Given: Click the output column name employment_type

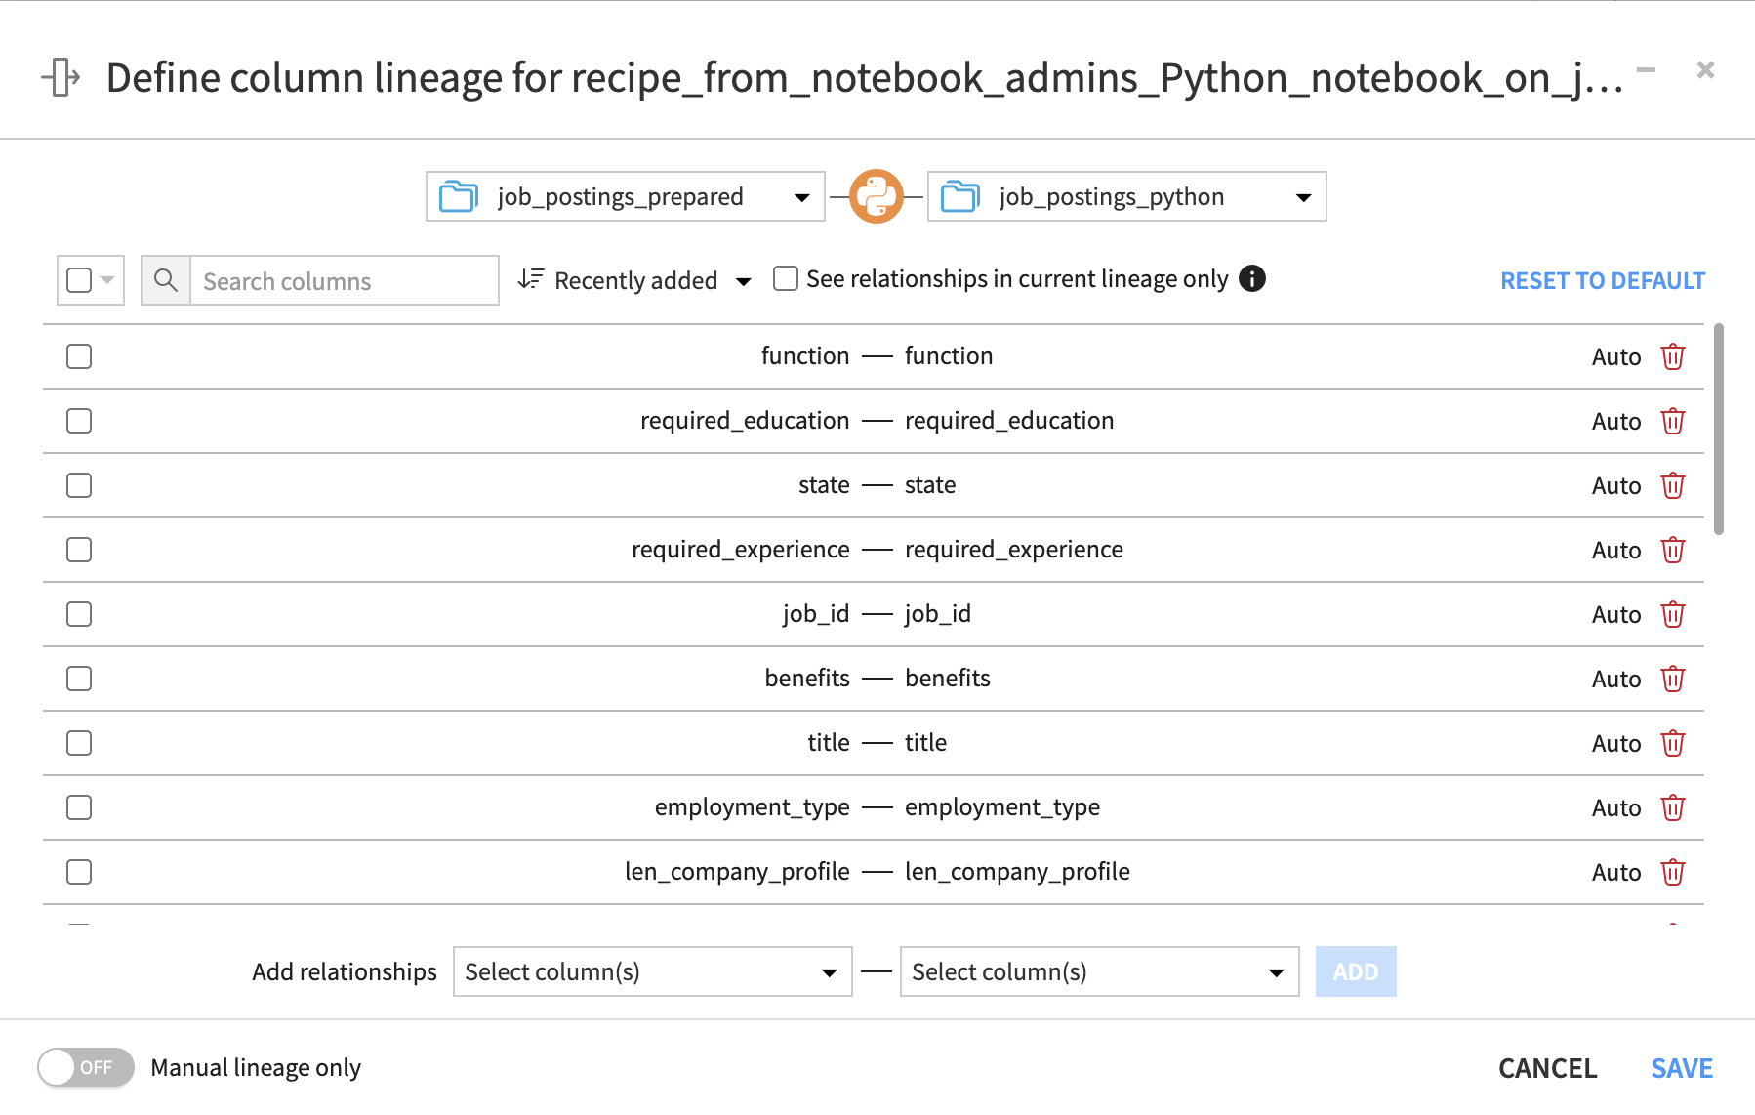Looking at the screenshot, I should (x=1002, y=807).
